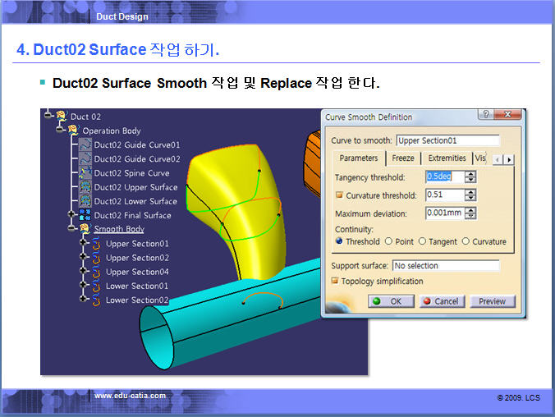Collapse the Smooth Body tree node
The height and width of the screenshot is (417, 555).
(72, 229)
